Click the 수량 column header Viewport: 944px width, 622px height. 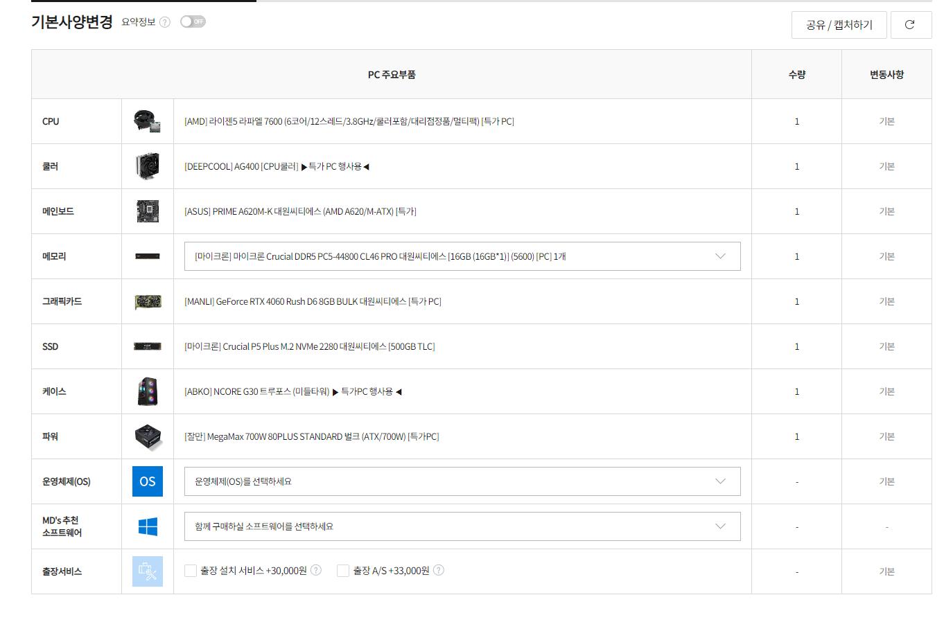point(797,74)
